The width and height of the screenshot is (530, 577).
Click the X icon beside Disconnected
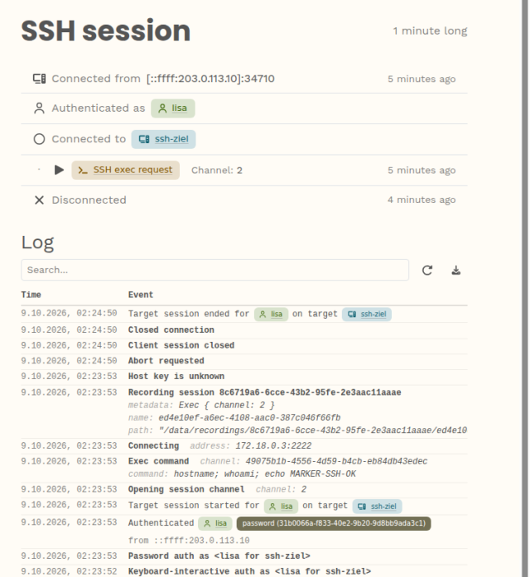(39, 200)
